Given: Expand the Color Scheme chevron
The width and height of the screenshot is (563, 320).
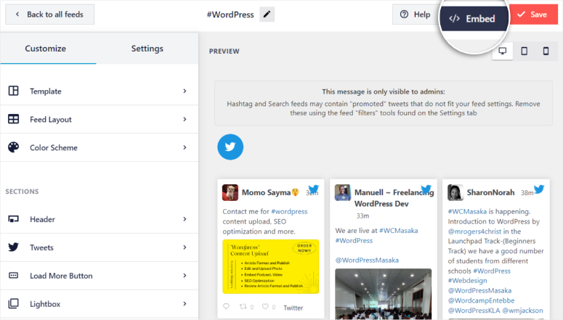Looking at the screenshot, I should point(185,147).
